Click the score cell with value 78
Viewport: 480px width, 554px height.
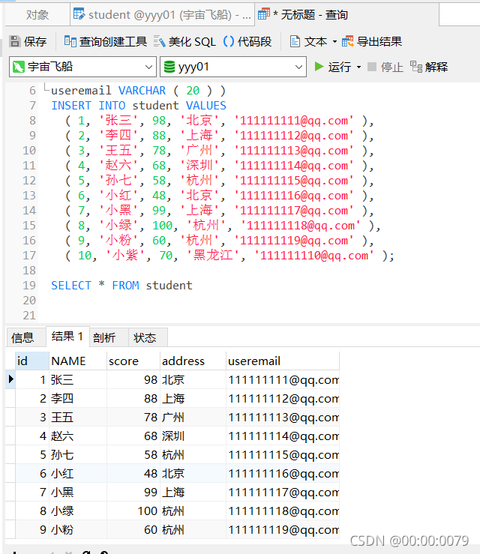coord(133,418)
